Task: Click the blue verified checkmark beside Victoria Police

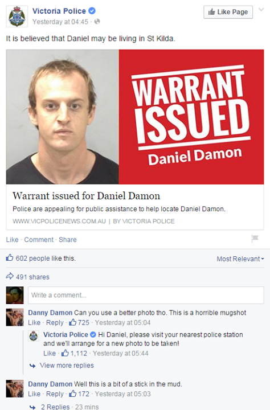Action: (x=92, y=11)
